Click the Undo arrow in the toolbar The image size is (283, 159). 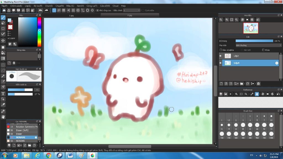click(40, 10)
